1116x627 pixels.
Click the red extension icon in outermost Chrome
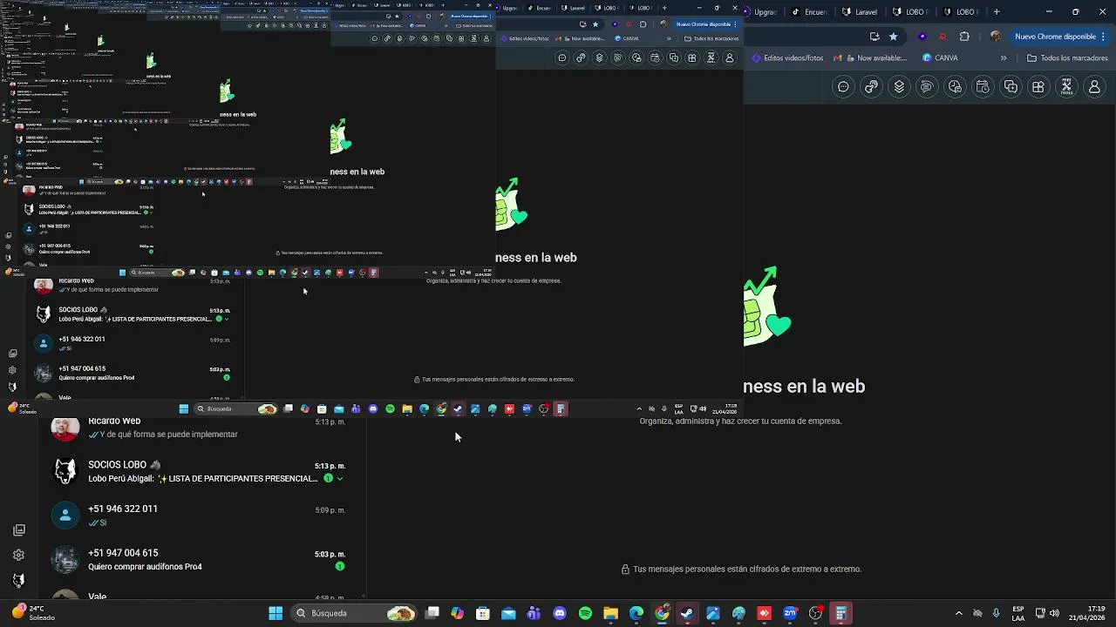942,37
